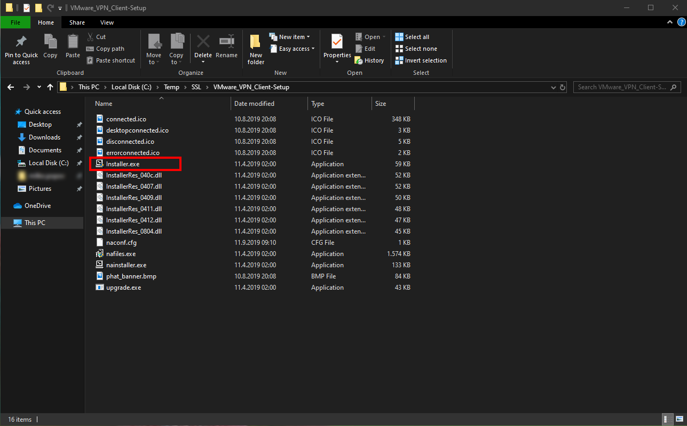Screen dimensions: 687x426
Task: Click the Rename ribbon icon
Action: [227, 42]
